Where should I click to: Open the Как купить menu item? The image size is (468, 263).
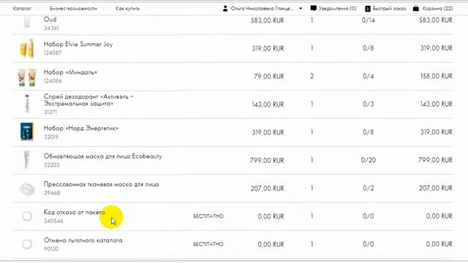click(x=127, y=9)
